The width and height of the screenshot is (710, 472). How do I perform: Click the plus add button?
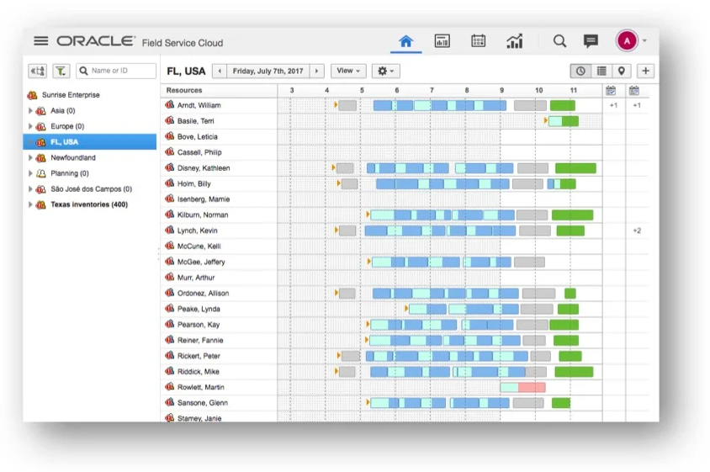(646, 72)
